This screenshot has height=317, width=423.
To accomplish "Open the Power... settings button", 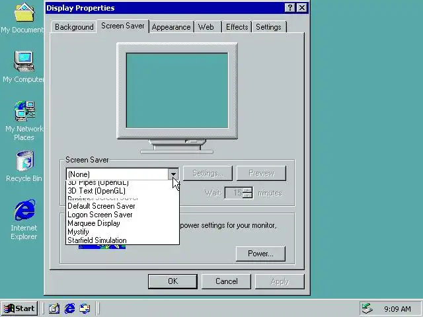I will click(260, 254).
